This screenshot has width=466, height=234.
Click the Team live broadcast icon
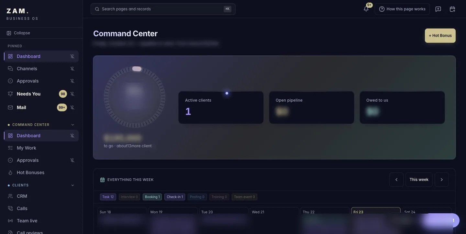tap(10, 221)
